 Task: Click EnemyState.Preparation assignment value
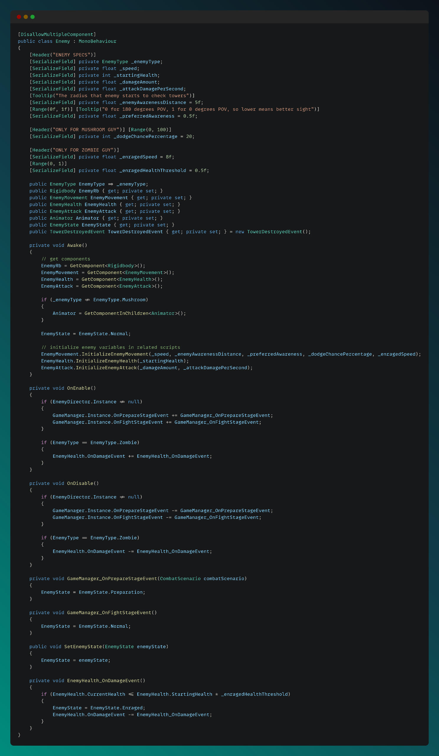(112, 592)
